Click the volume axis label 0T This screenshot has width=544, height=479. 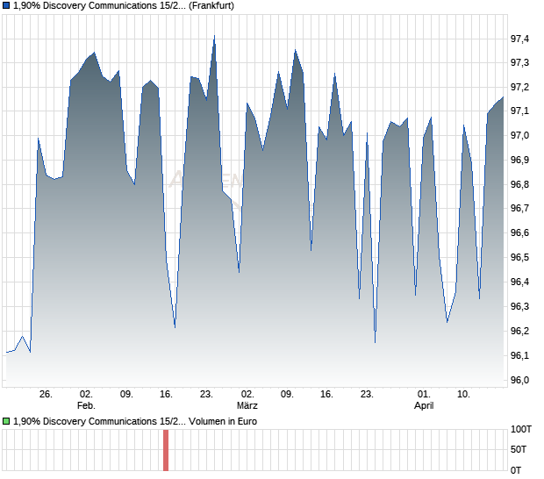516,471
